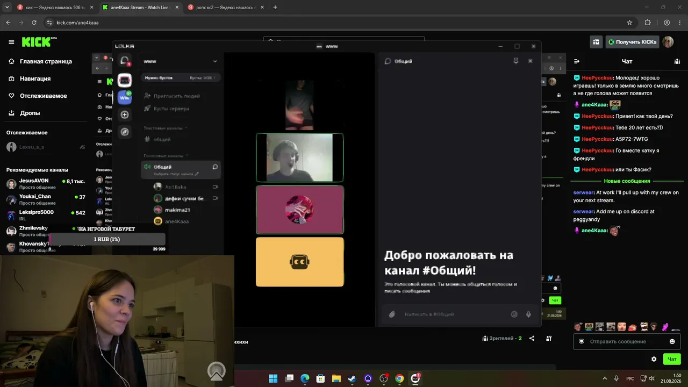The height and width of the screenshot is (387, 688).
Task: Click Пригласить людей
Action: [172, 96]
